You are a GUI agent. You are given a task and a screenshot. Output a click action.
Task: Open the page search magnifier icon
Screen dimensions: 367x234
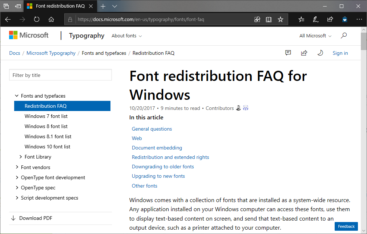[x=344, y=36]
